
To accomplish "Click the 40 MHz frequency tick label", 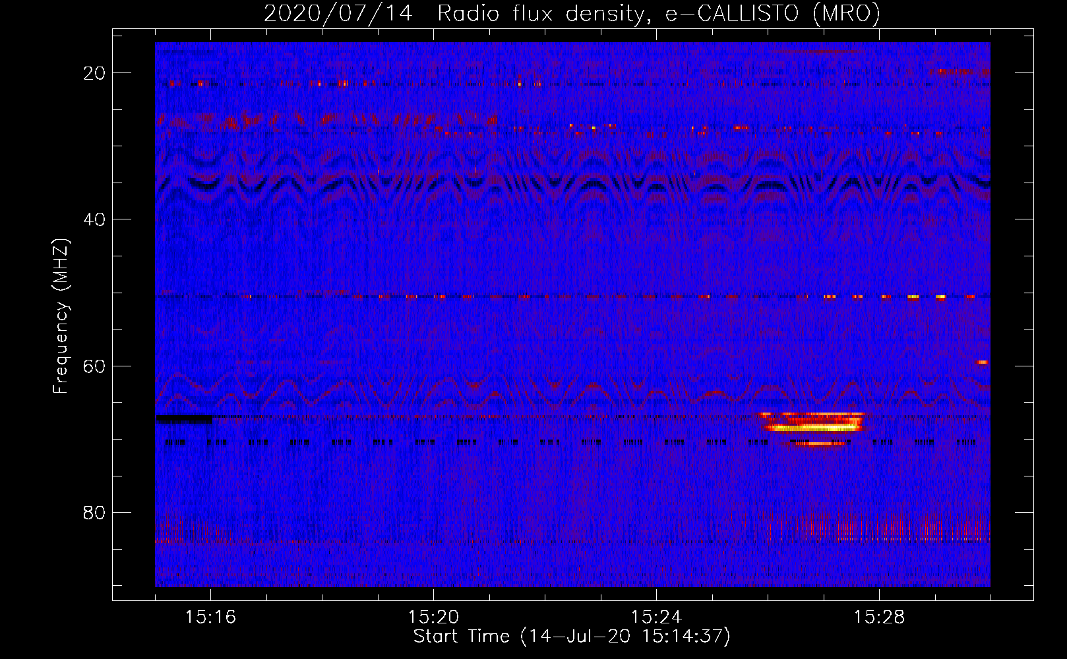I will pyautogui.click(x=94, y=219).
